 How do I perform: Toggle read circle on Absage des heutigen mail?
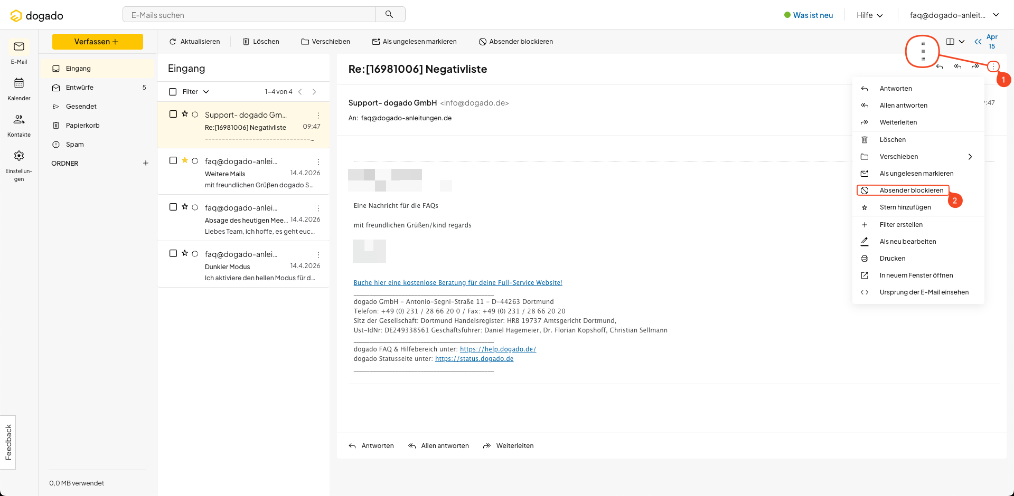point(195,207)
